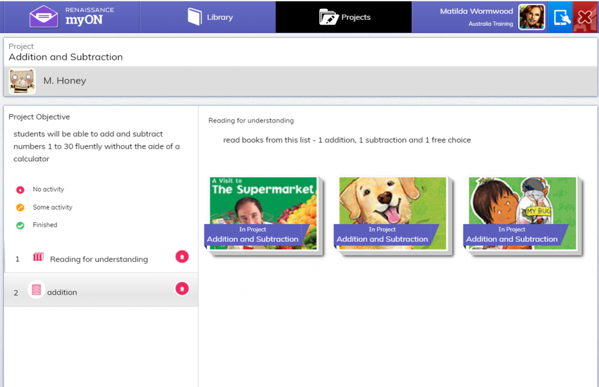Click status indicator for Reading for understanding
The width and height of the screenshot is (599, 387).
[x=183, y=257]
